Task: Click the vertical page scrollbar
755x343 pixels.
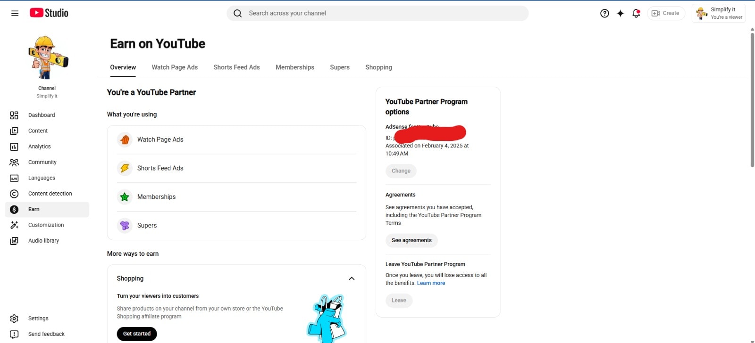Action: pos(752,99)
